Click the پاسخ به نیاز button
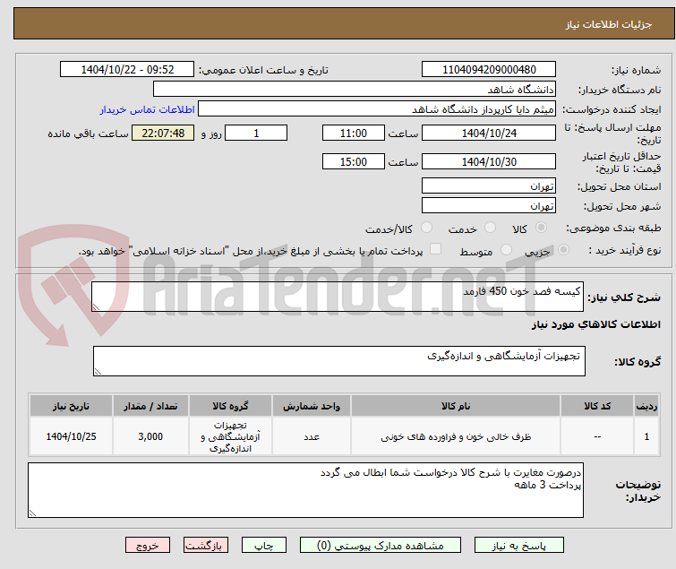The image size is (676, 569). (519, 546)
